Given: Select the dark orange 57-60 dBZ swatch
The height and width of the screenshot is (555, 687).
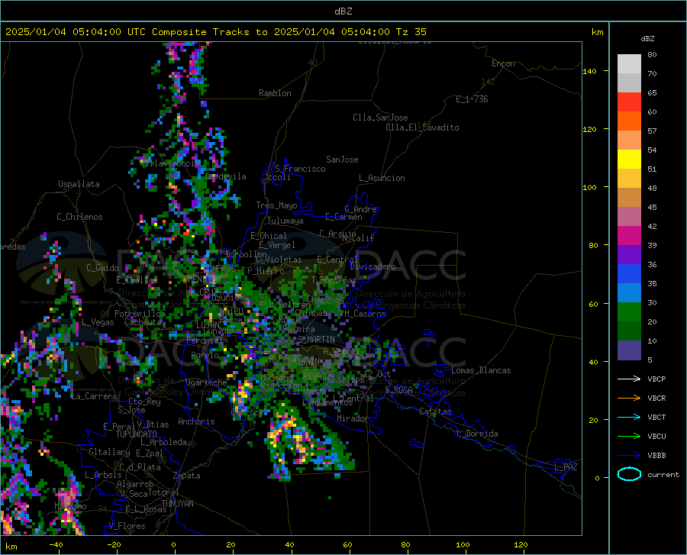Looking at the screenshot, I should pos(629,121).
